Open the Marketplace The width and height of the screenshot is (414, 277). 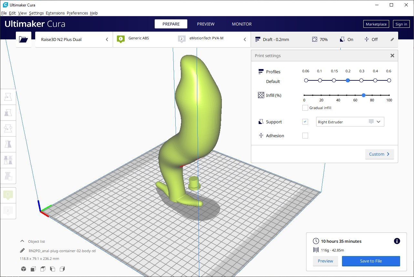click(x=376, y=24)
